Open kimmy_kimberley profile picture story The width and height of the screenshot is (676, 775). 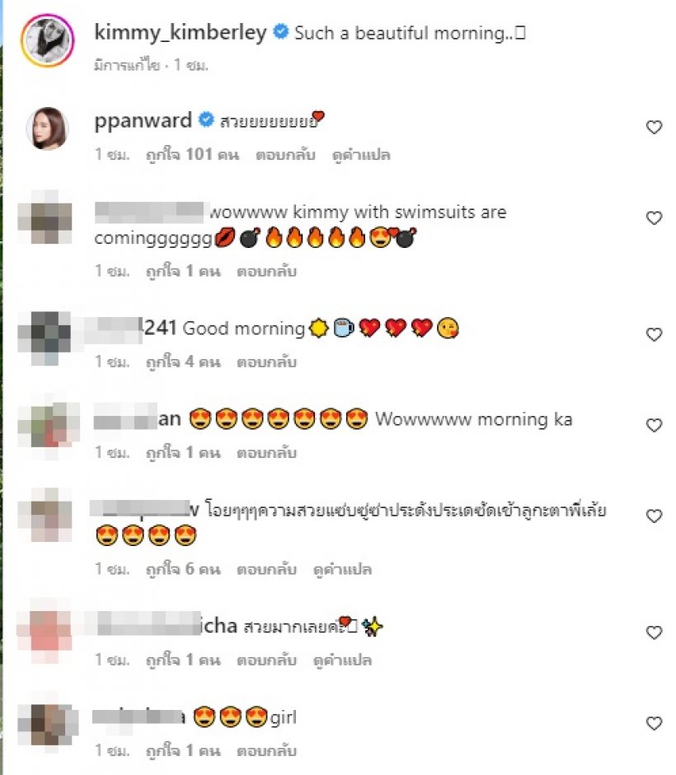coord(48,40)
